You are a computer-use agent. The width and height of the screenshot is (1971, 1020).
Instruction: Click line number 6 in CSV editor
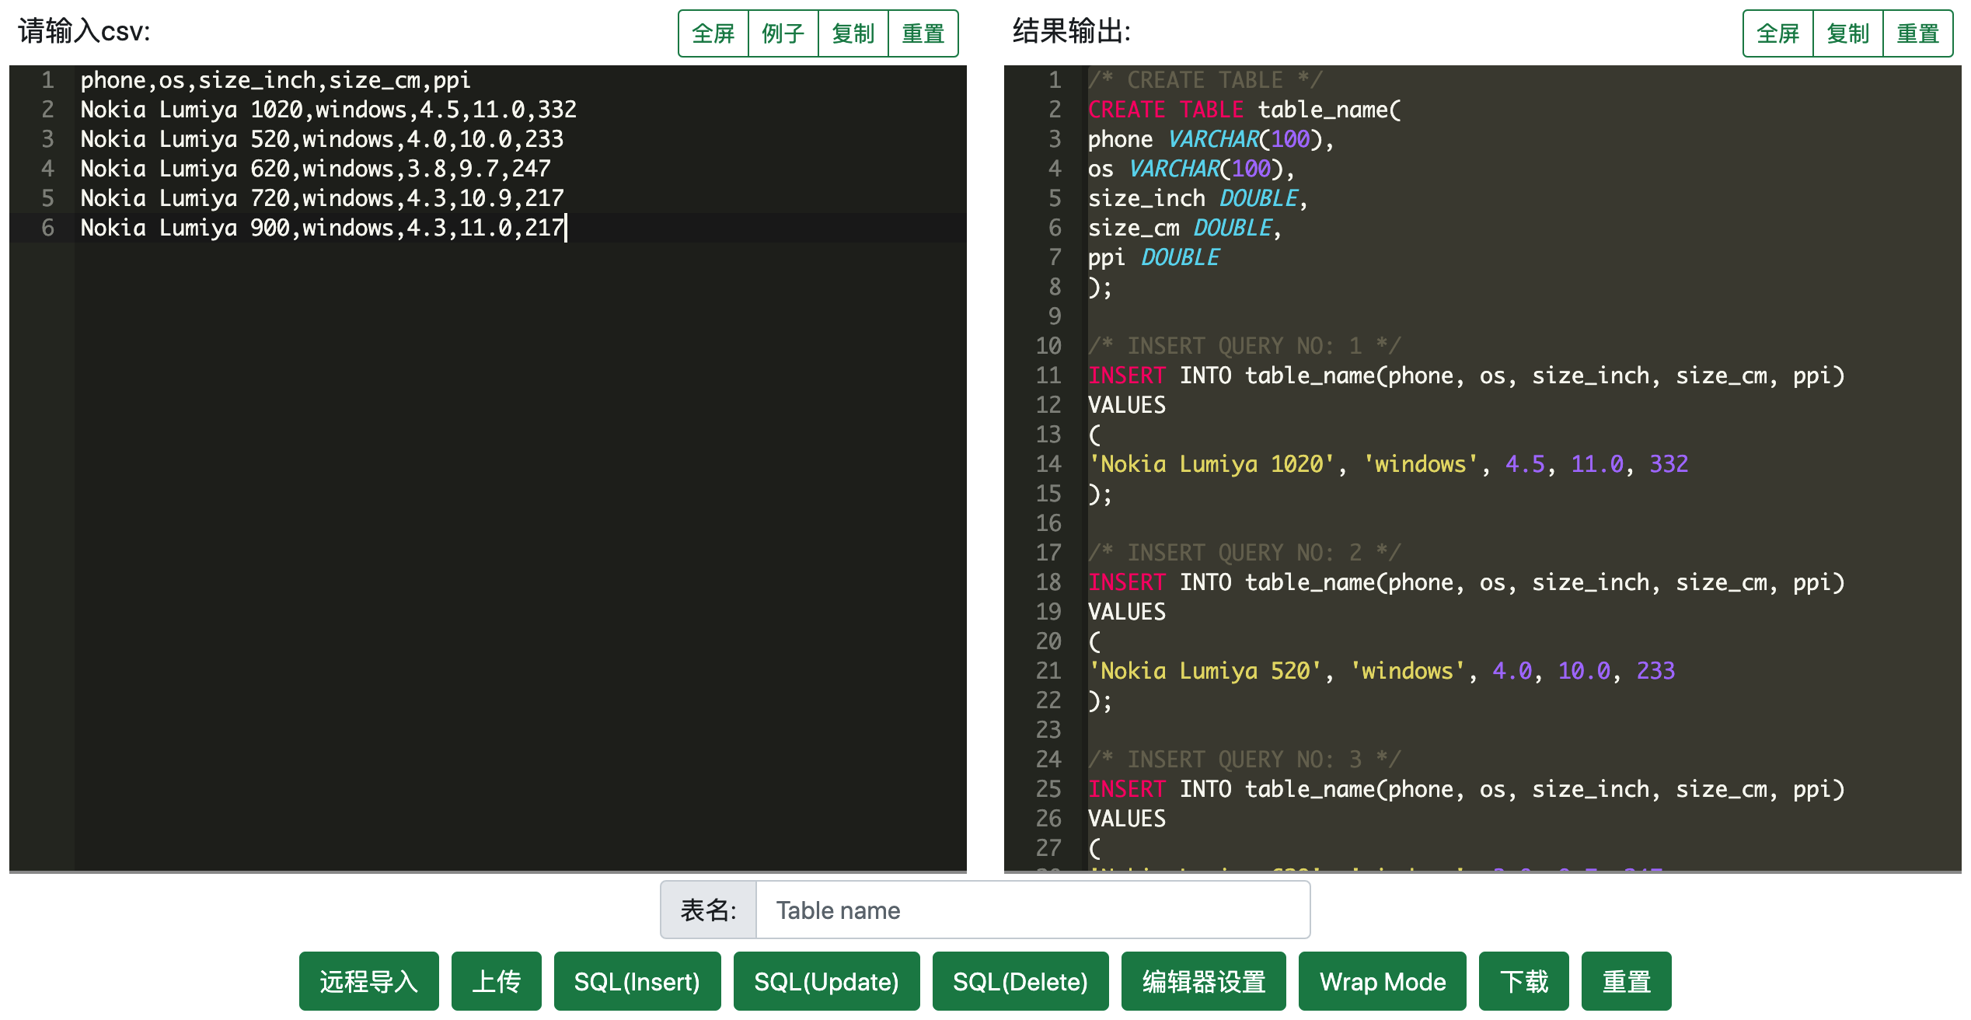pos(47,228)
